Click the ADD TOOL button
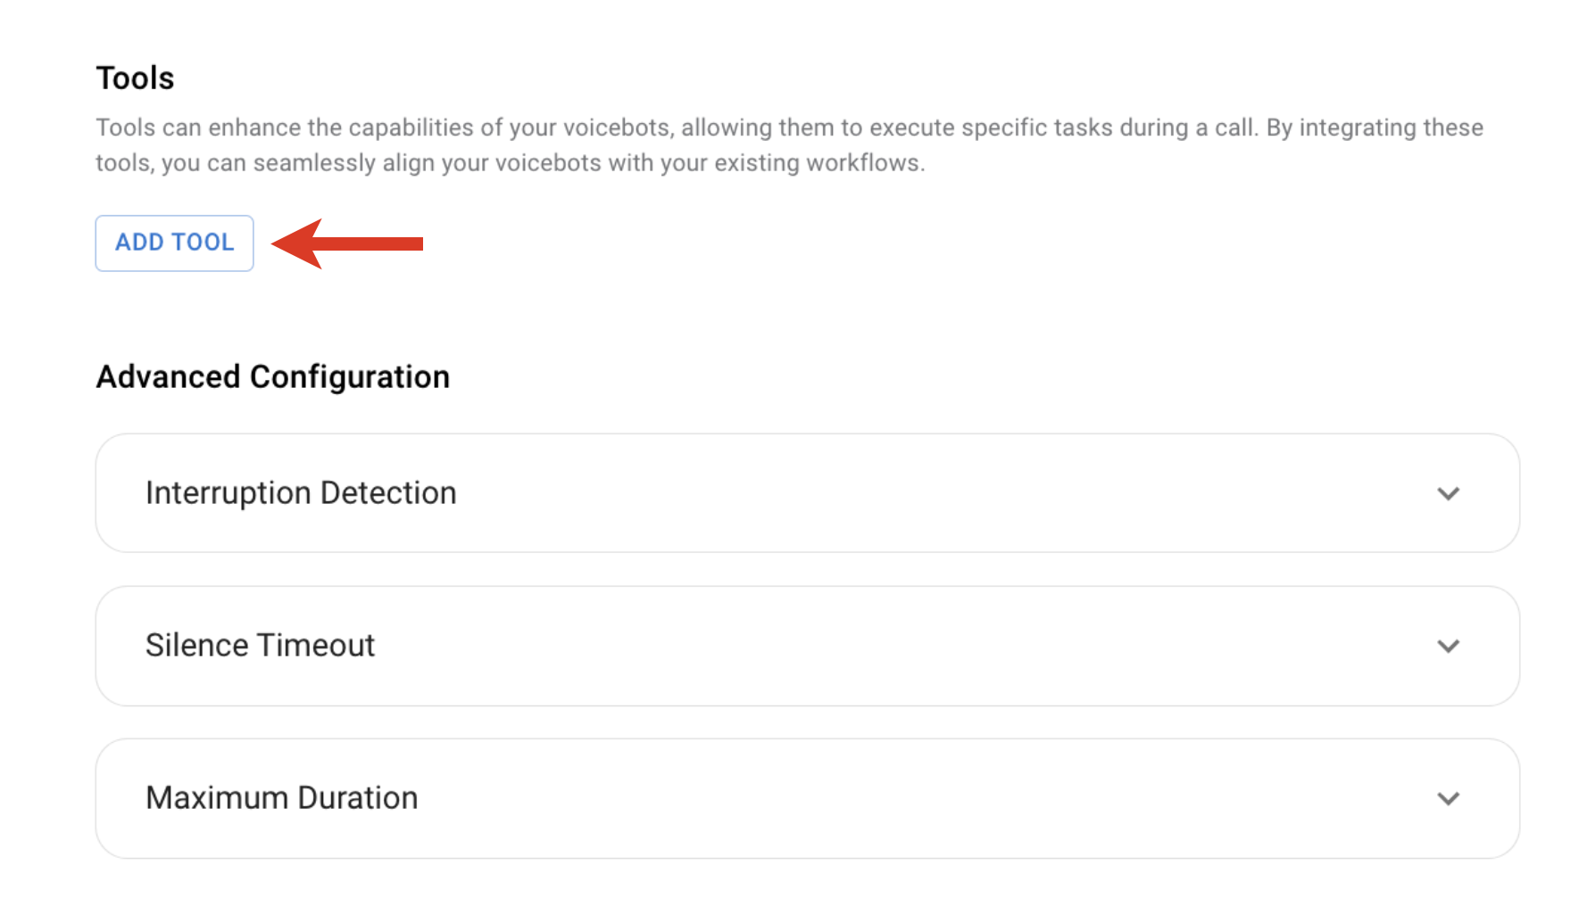 [x=174, y=243]
